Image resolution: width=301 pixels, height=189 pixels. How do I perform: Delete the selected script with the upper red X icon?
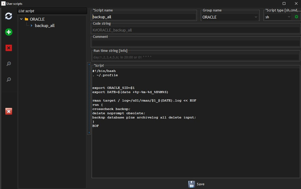click(8, 48)
